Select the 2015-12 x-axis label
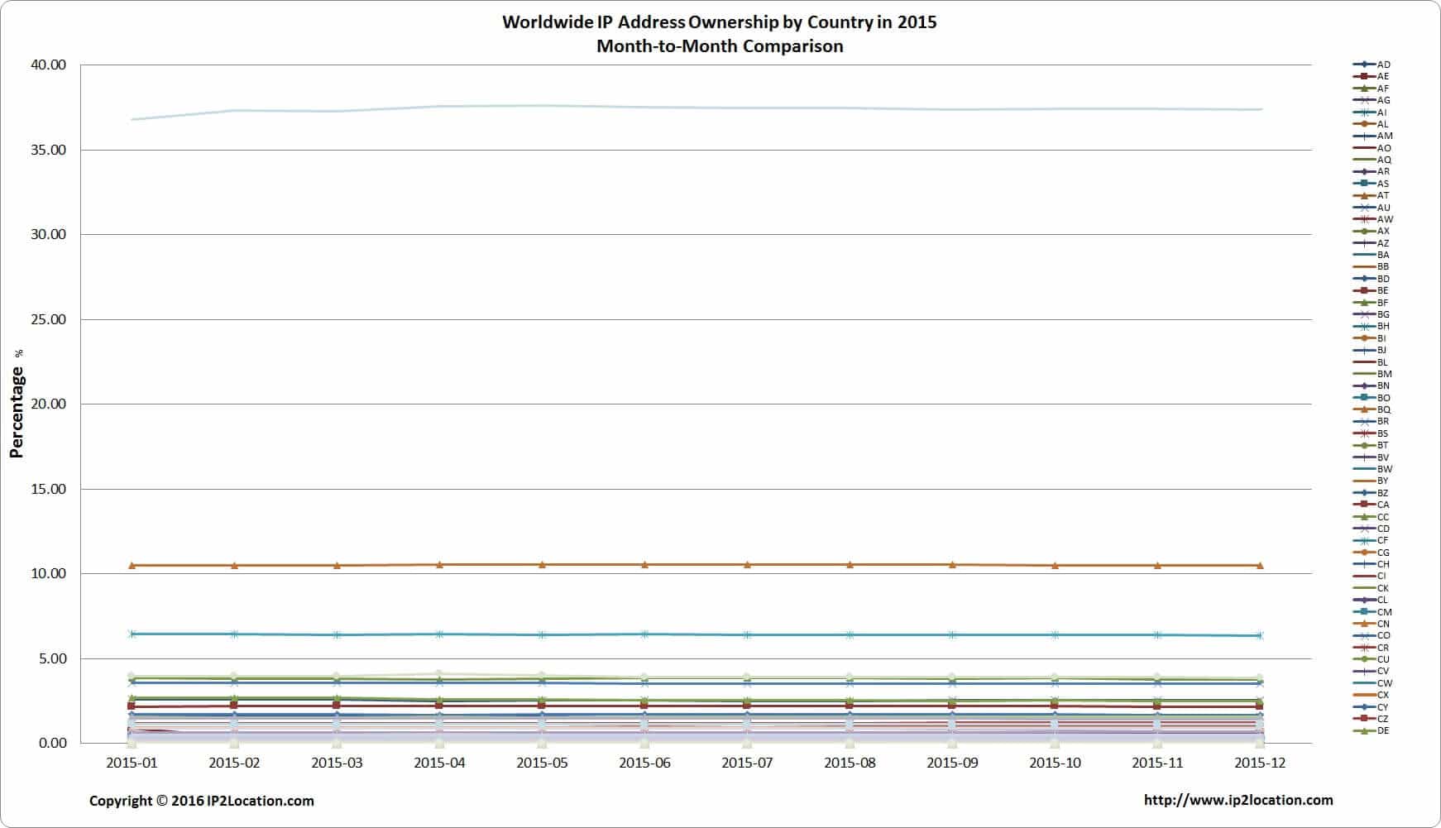This screenshot has width=1441, height=828. [1259, 763]
